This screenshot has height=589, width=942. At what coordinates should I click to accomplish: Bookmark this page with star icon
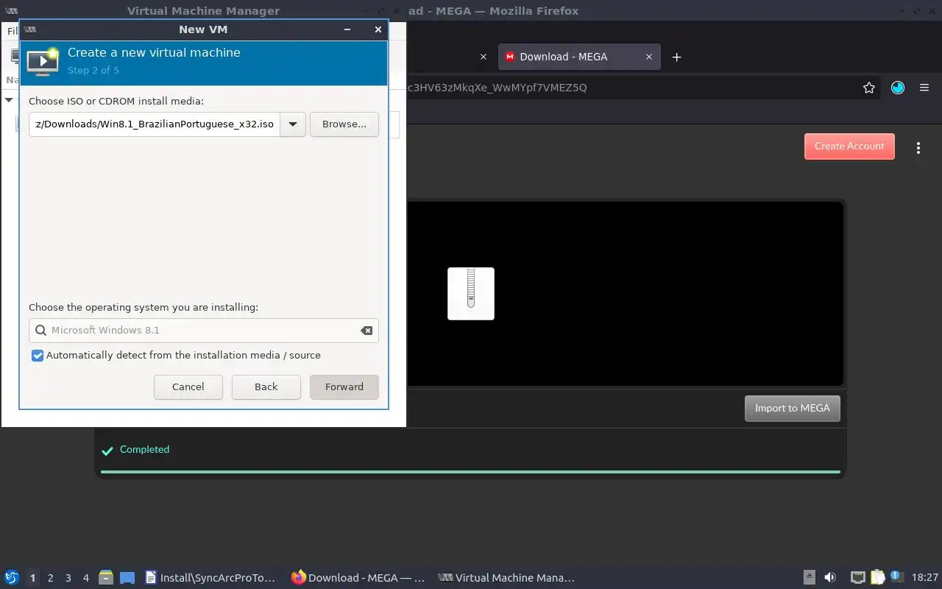point(869,88)
